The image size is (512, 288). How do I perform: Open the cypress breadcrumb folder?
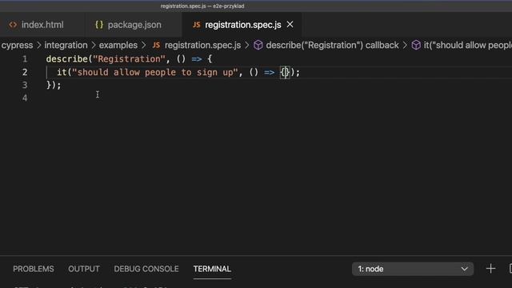pyautogui.click(x=17, y=45)
